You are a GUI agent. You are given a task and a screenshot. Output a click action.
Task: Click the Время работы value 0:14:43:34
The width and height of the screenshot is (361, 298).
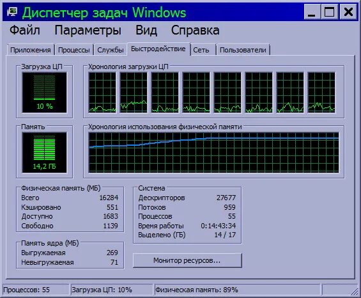pos(219,226)
